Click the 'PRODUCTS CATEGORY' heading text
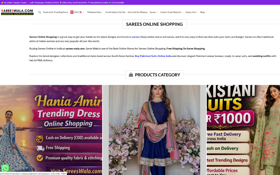Image resolution: width=280 pixels, height=175 pixels. tap(157, 75)
